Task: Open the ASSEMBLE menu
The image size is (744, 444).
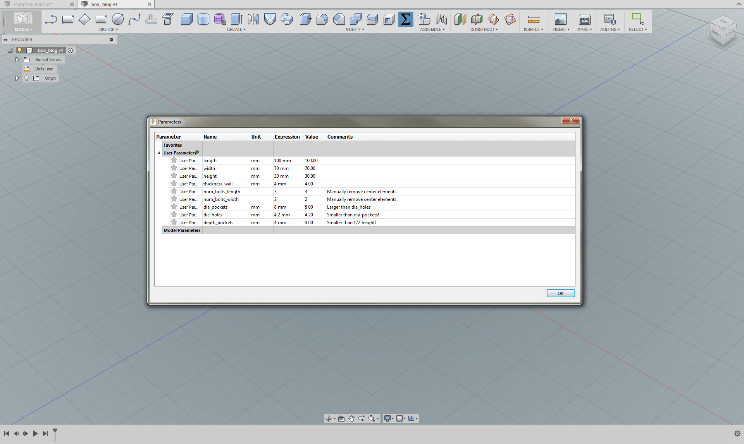Action: tap(432, 29)
